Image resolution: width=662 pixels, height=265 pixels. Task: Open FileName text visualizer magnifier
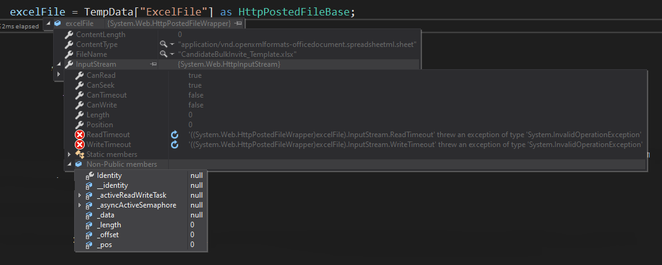click(163, 54)
